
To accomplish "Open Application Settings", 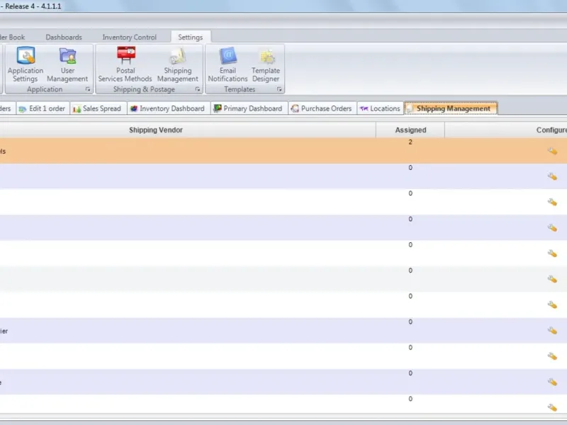I will pyautogui.click(x=26, y=64).
